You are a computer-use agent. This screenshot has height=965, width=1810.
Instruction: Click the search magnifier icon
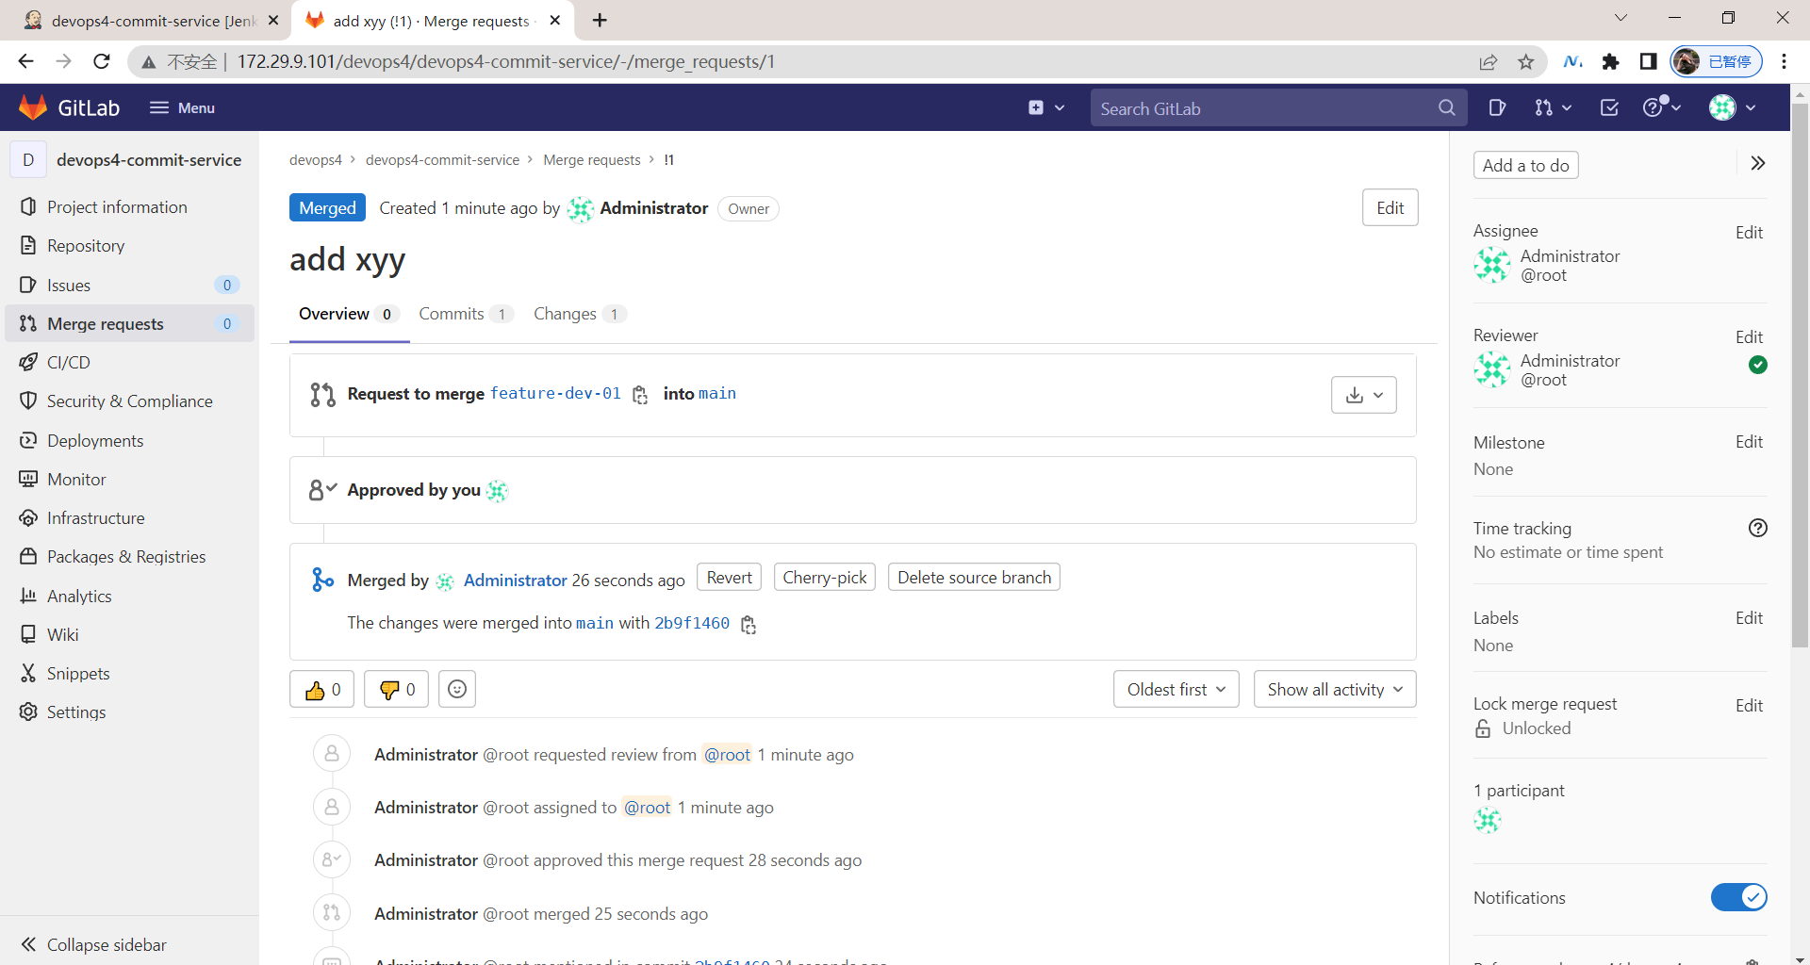[x=1447, y=107]
